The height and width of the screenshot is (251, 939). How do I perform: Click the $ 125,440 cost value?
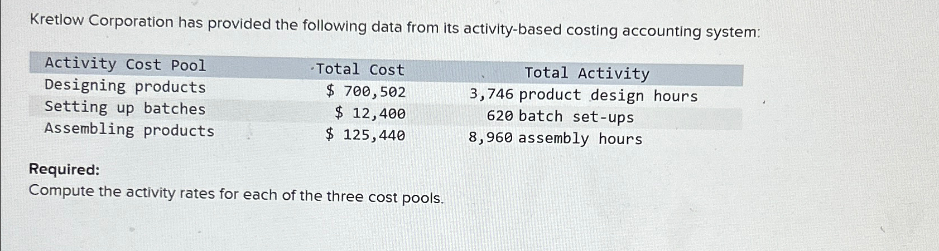click(365, 135)
